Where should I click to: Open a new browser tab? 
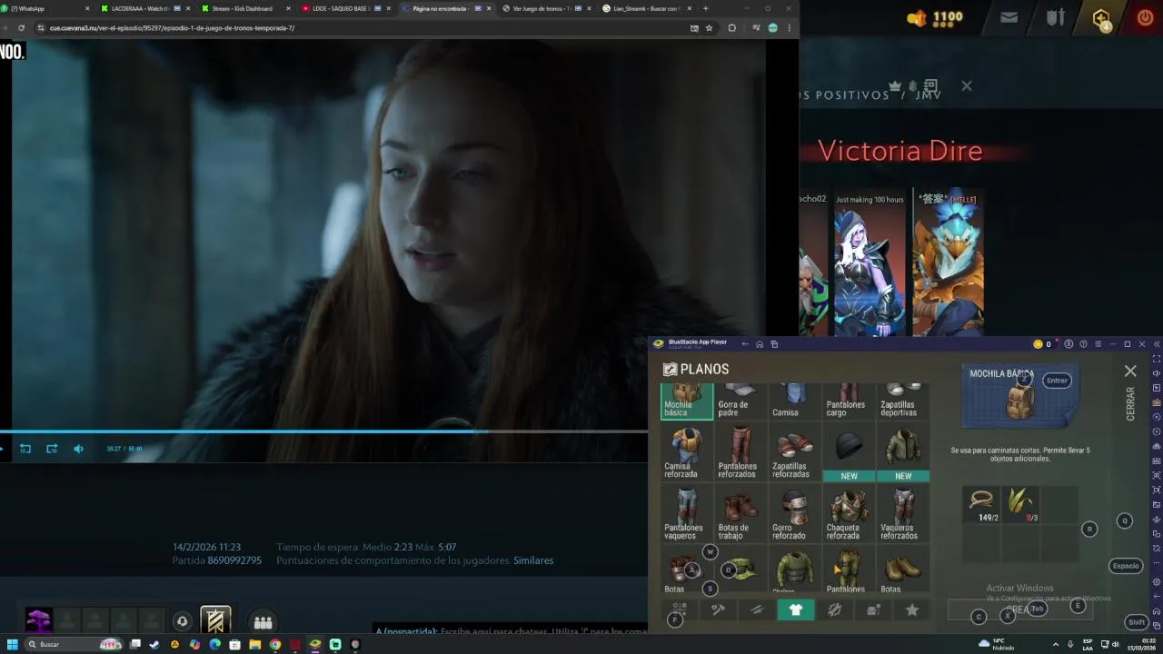[x=705, y=8]
